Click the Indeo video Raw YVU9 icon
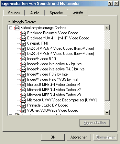The height and width of the screenshot is (144, 120). 23,79
